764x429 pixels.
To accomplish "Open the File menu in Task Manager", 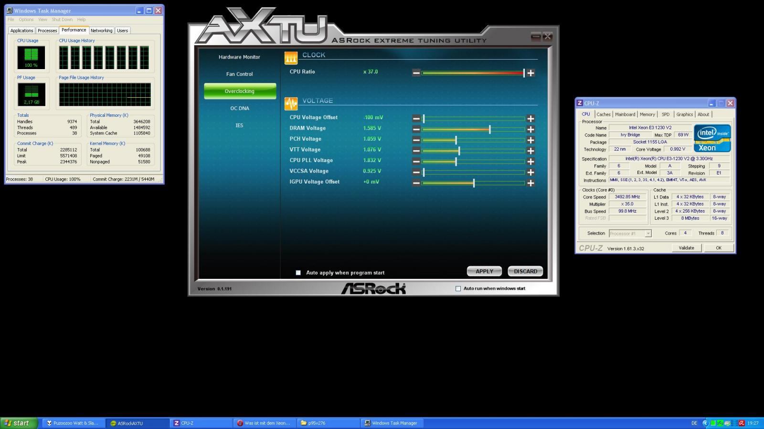I will click(11, 20).
